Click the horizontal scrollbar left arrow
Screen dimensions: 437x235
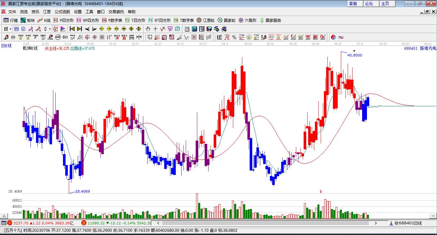pos(159,223)
